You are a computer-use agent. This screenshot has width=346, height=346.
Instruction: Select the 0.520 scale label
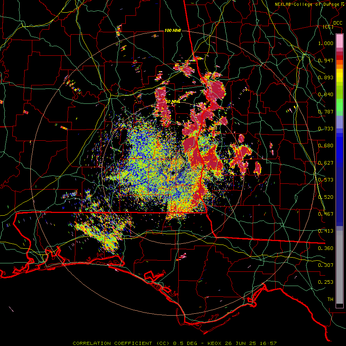[326, 197]
